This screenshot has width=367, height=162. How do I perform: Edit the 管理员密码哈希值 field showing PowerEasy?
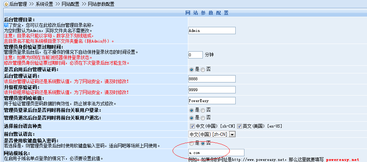coord(212,101)
